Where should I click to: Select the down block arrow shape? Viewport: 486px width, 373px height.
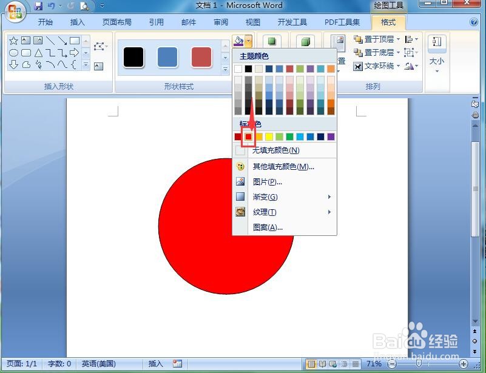pos(13,64)
